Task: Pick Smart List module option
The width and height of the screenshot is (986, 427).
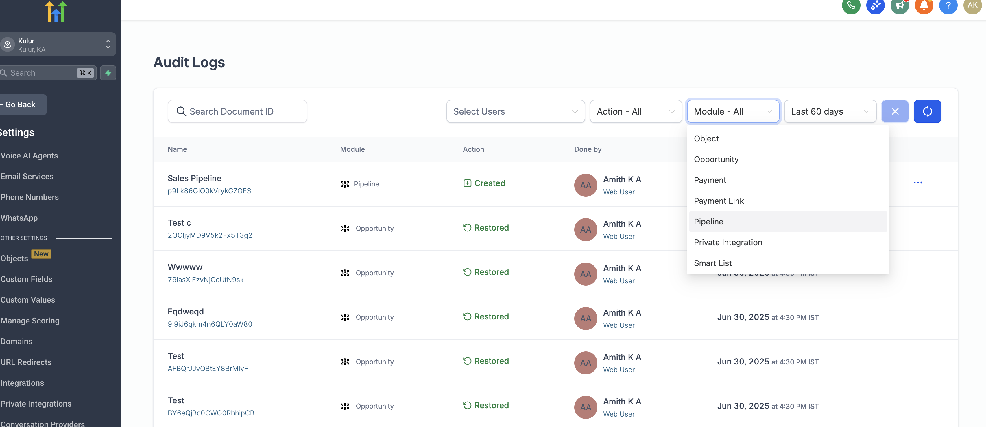Action: [712, 263]
